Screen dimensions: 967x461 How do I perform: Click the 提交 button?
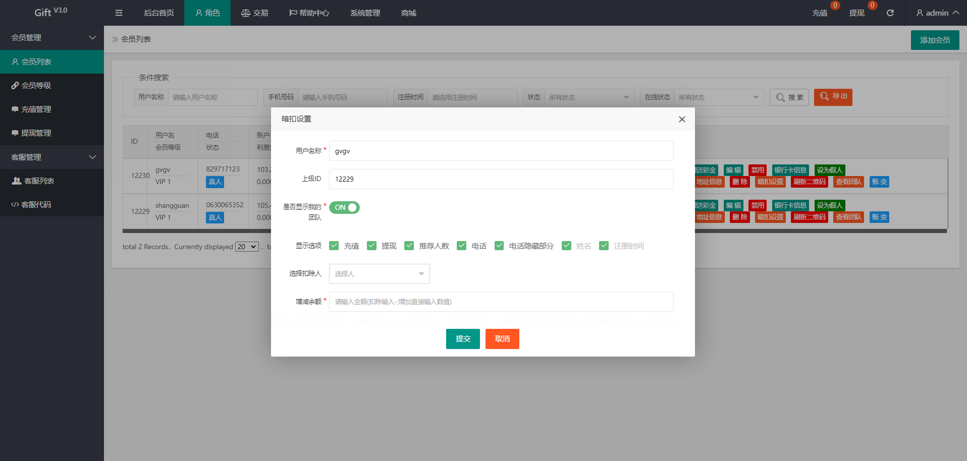pyautogui.click(x=463, y=339)
